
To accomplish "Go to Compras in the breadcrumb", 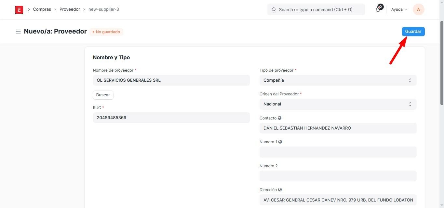I will click(x=42, y=9).
